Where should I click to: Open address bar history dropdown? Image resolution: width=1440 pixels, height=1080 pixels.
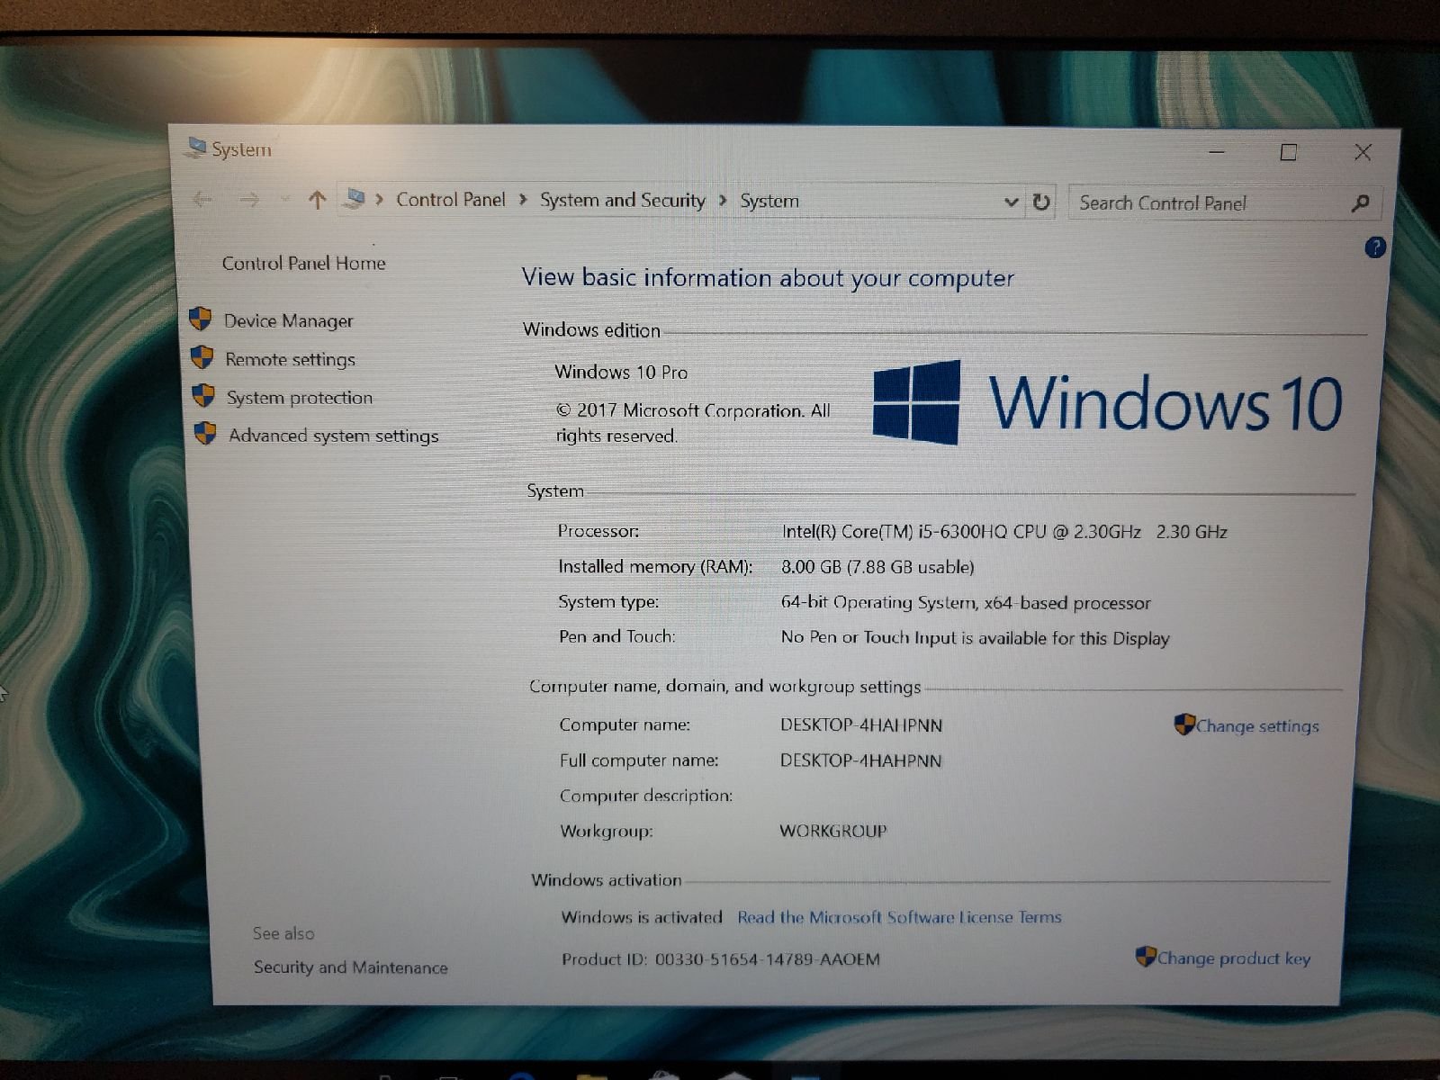coord(1011,202)
